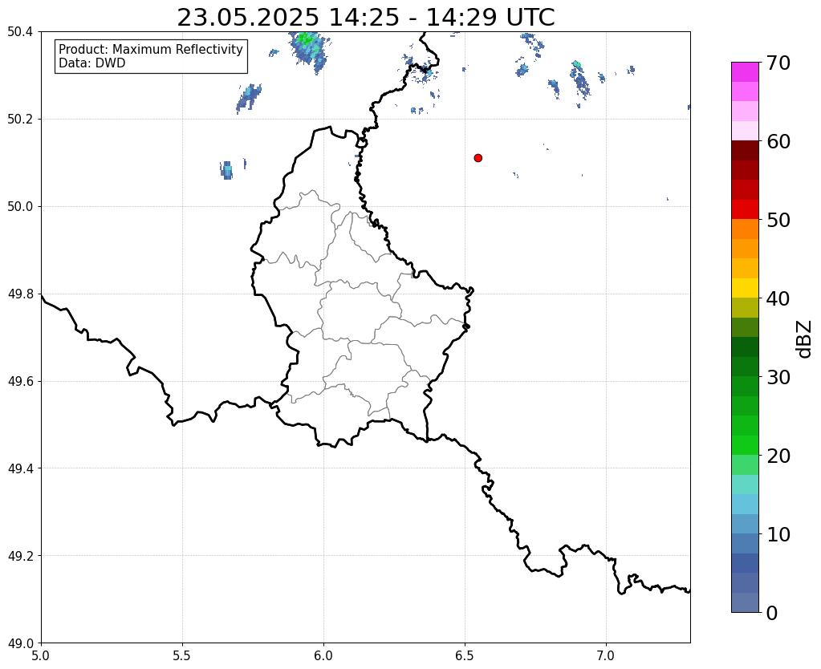Click the rotated 'dBZ' colorbar label

tap(804, 339)
